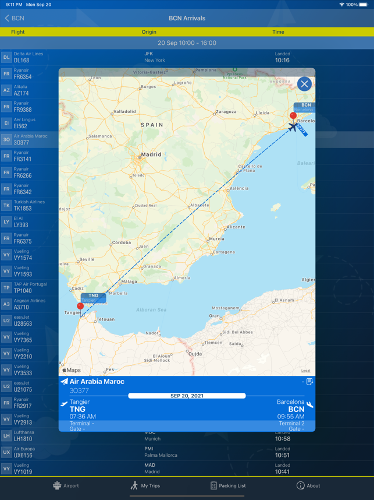Open the Packing List tab
Image resolution: width=374 pixels, height=500 pixels.
pyautogui.click(x=228, y=485)
